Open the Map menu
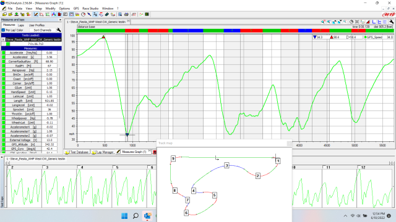Image resolution: width=396 pixels, height=222 pixels. coord(39,8)
